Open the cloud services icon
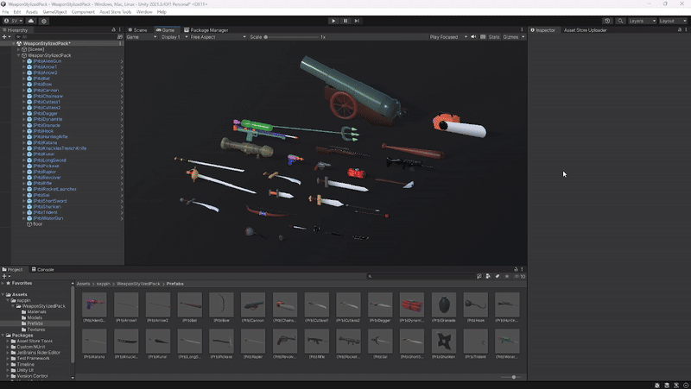 tap(31, 21)
